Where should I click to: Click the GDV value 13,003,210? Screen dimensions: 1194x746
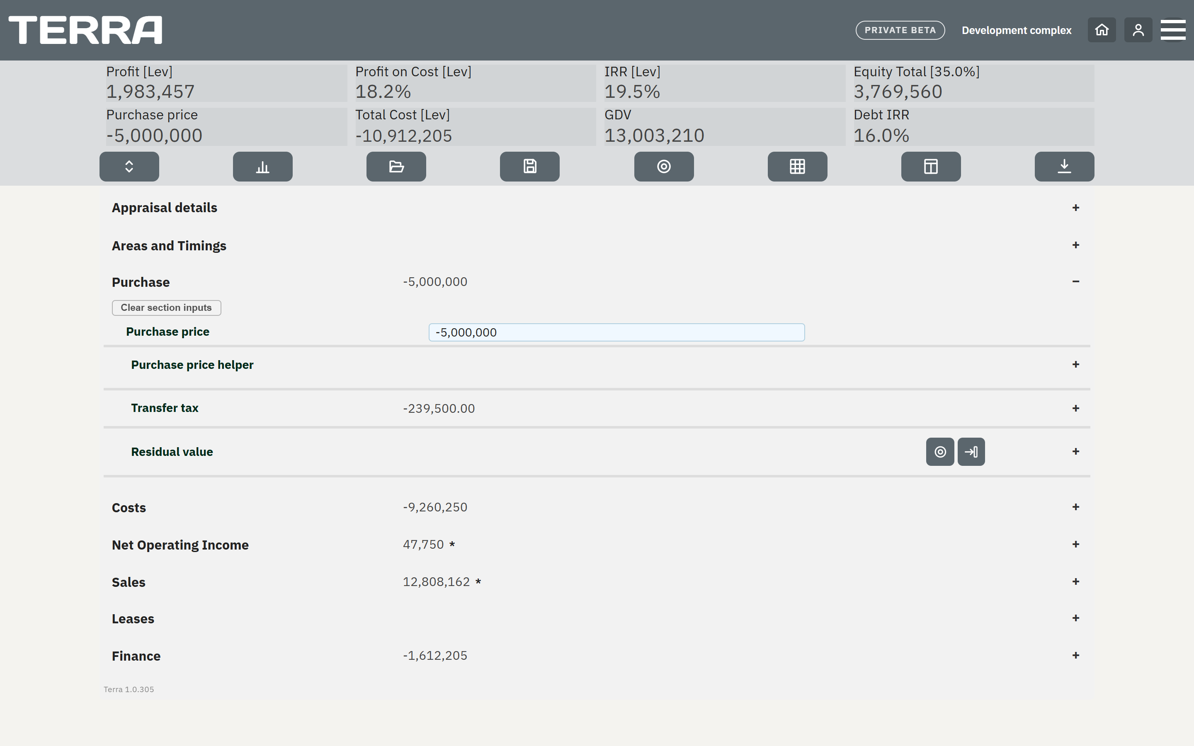654,136
